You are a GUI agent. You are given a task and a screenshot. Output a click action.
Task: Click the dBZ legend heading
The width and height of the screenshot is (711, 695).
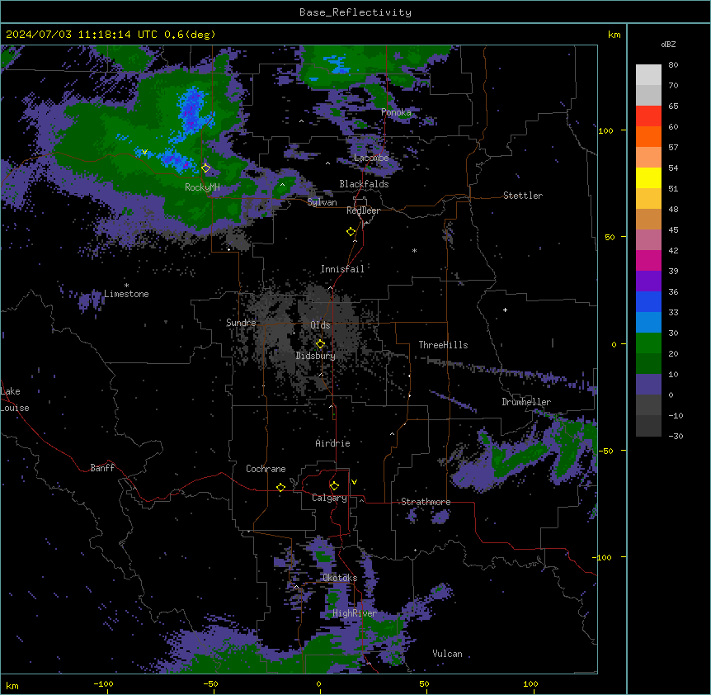tap(668, 44)
